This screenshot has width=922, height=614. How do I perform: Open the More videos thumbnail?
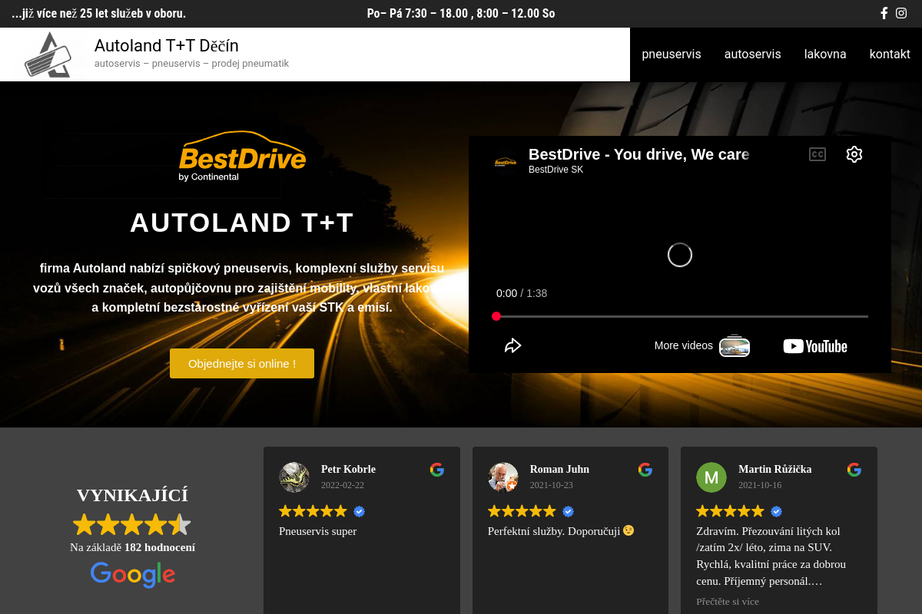coord(735,346)
